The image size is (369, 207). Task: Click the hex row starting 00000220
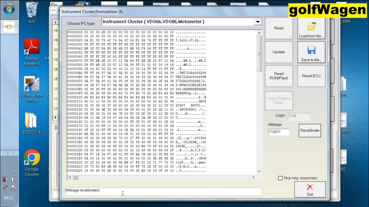point(137,171)
